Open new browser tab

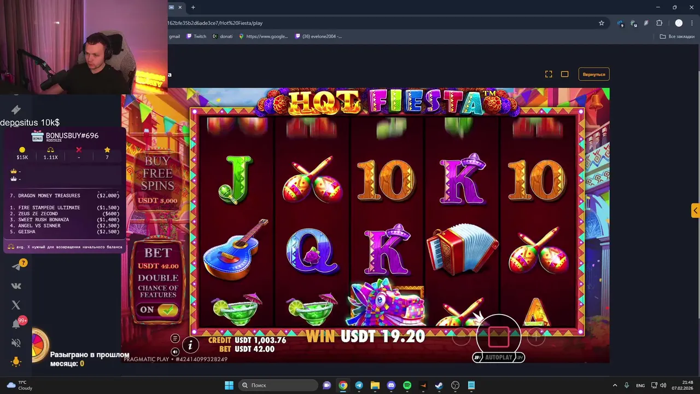click(193, 7)
